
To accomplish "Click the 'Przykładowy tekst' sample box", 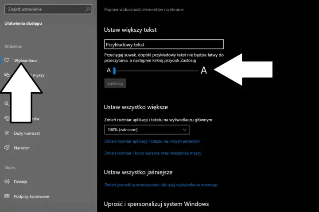I will point(164,45).
